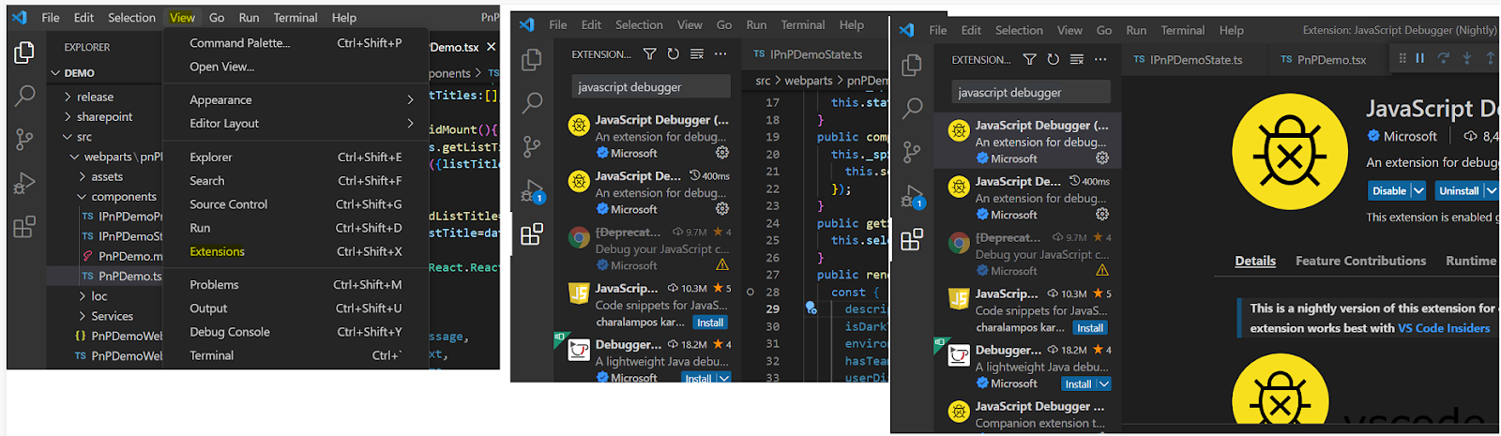The height and width of the screenshot is (436, 1501).
Task: Click Step Over in the debug toolbar
Action: tap(1444, 58)
